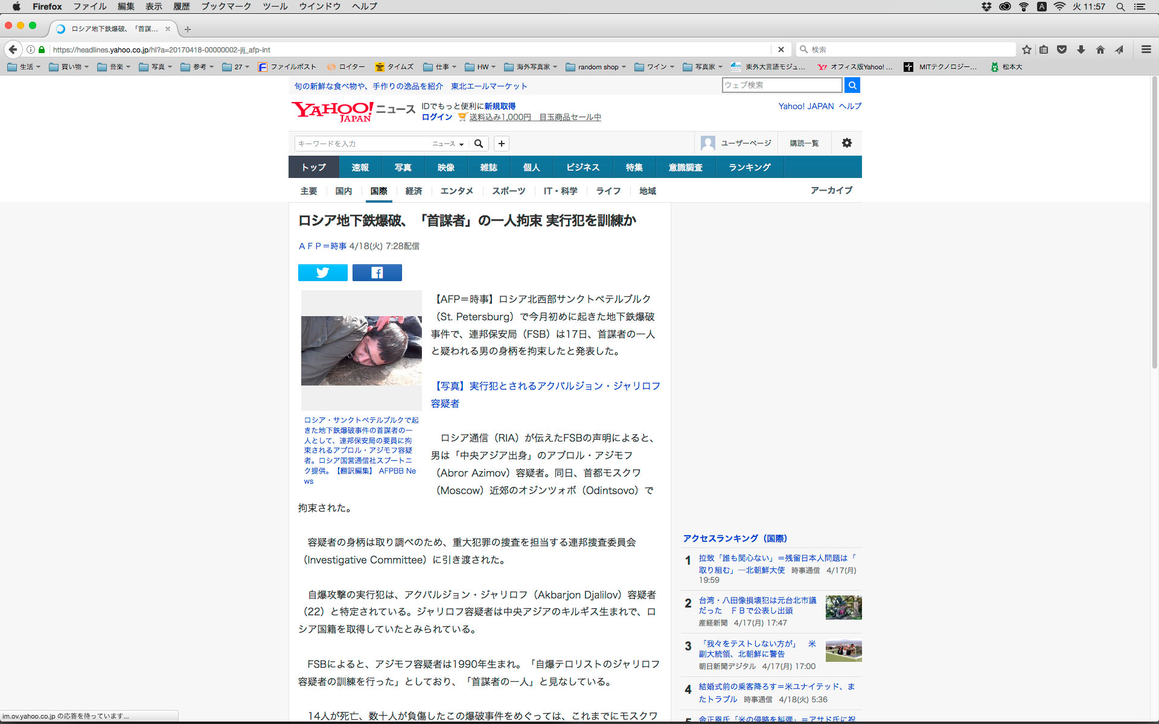The height and width of the screenshot is (724, 1159).
Task: Open the ログイン link
Action: (436, 117)
